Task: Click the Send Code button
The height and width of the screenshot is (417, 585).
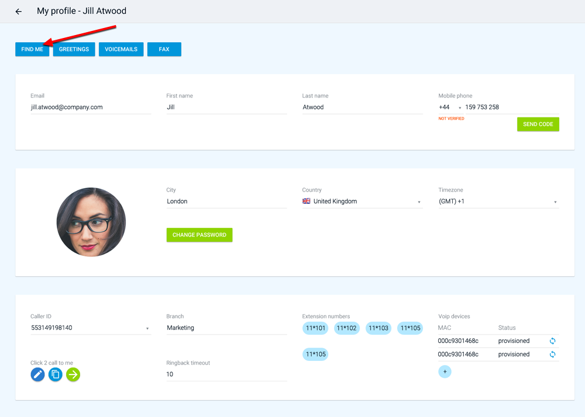Action: 538,124
